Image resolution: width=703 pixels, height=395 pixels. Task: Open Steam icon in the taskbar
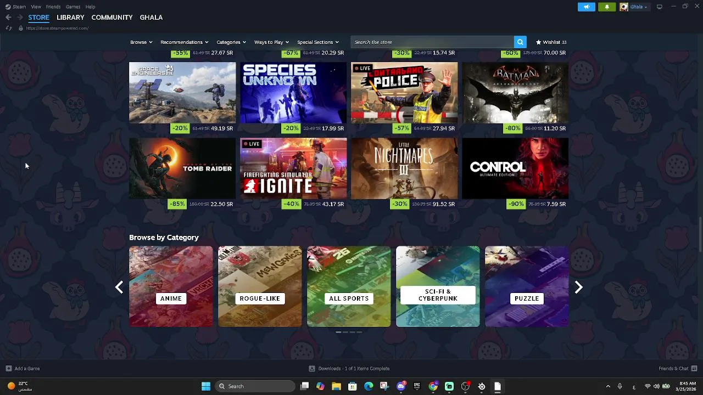click(x=482, y=386)
